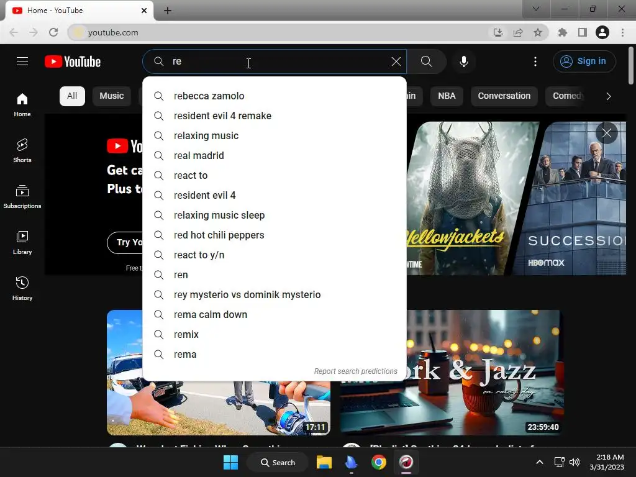Show more filter chips with right arrow
This screenshot has width=636, height=477.
tap(608, 96)
